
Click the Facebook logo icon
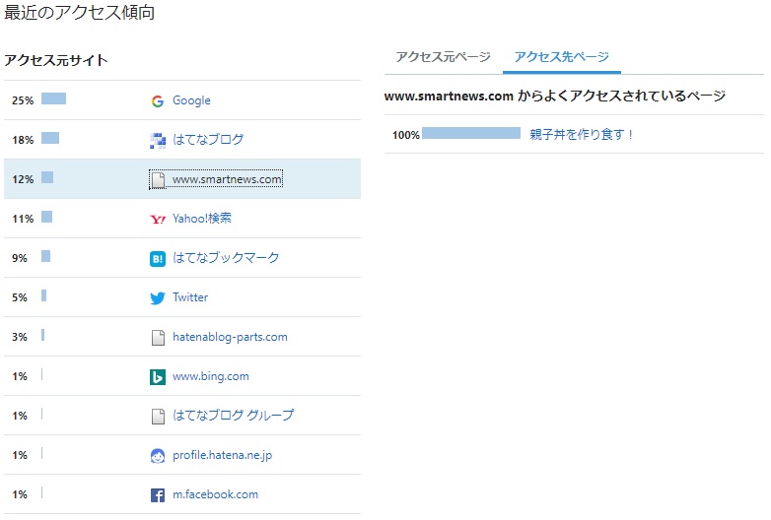click(x=158, y=495)
